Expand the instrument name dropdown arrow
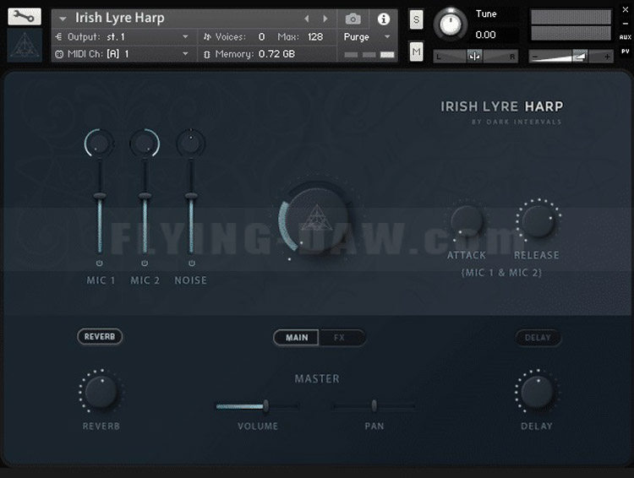This screenshot has height=478, width=634. point(63,19)
